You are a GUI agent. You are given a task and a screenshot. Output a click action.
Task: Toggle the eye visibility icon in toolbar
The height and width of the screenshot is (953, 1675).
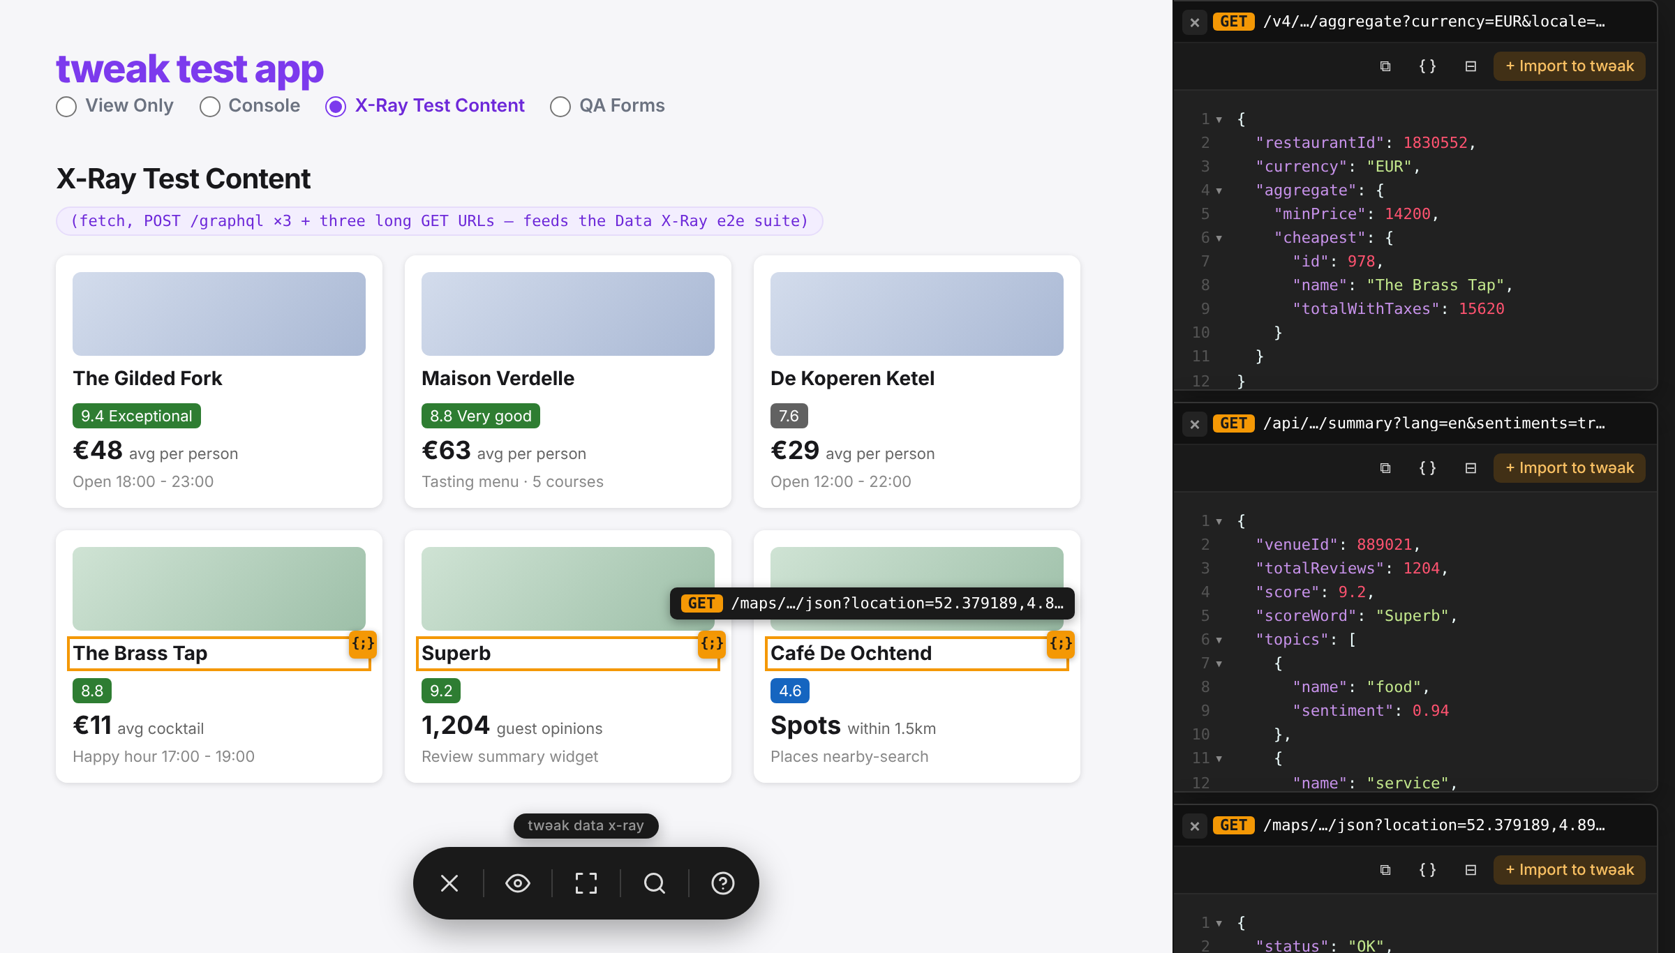(x=518, y=883)
